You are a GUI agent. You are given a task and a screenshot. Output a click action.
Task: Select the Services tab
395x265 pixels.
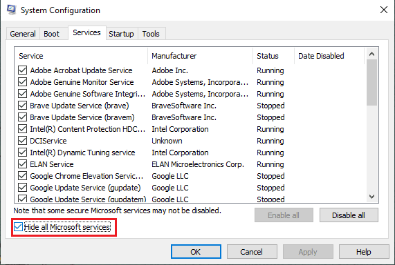click(x=86, y=32)
